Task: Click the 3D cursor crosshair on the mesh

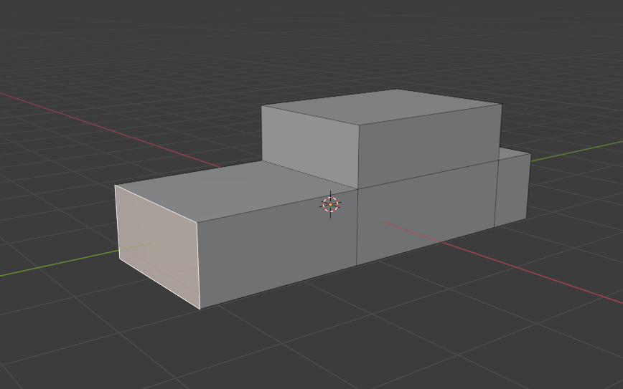Action: click(x=331, y=205)
